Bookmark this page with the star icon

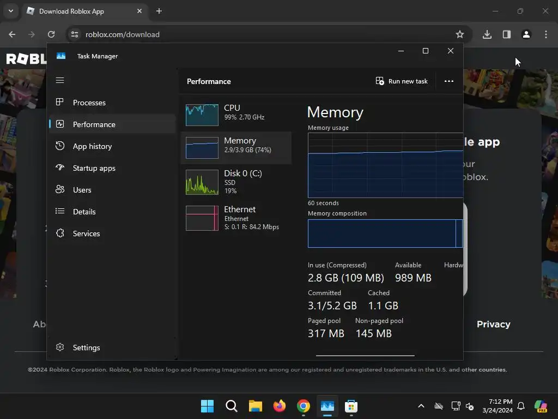tap(460, 34)
